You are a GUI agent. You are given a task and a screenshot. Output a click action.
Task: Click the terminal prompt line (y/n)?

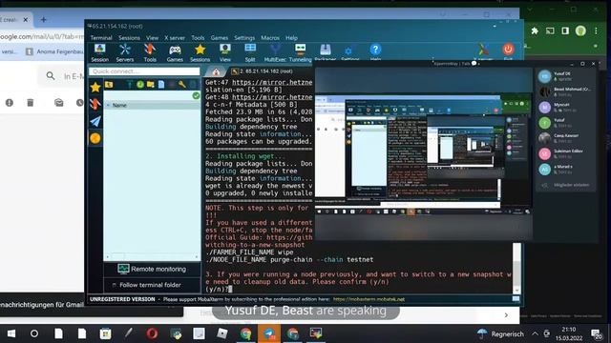pyautogui.click(x=219, y=289)
